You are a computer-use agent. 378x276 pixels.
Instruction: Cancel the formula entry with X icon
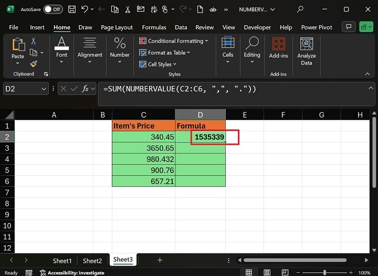point(64,89)
